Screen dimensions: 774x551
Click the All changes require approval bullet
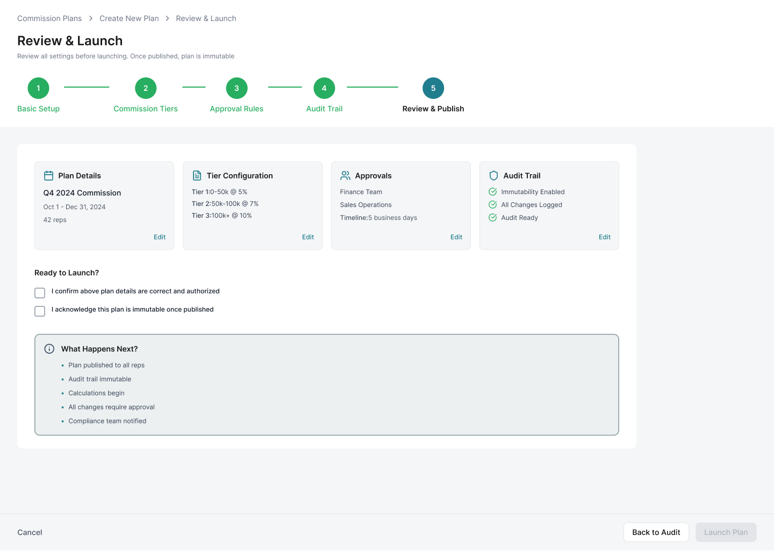[x=111, y=407]
